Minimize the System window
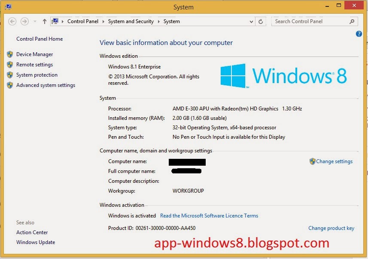Screen dimensions: 368x259 [x=327, y=6]
